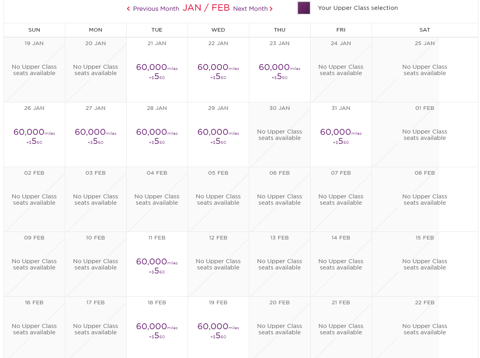Viewport: 480px width, 358px height.
Task: Choose the 23 JAN award seat
Action: [279, 70]
